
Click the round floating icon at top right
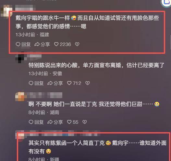coord(166,3)
